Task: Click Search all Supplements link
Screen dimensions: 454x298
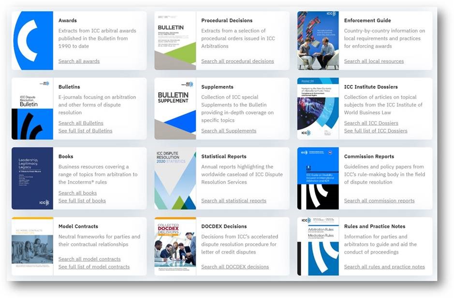Action: 229,131
